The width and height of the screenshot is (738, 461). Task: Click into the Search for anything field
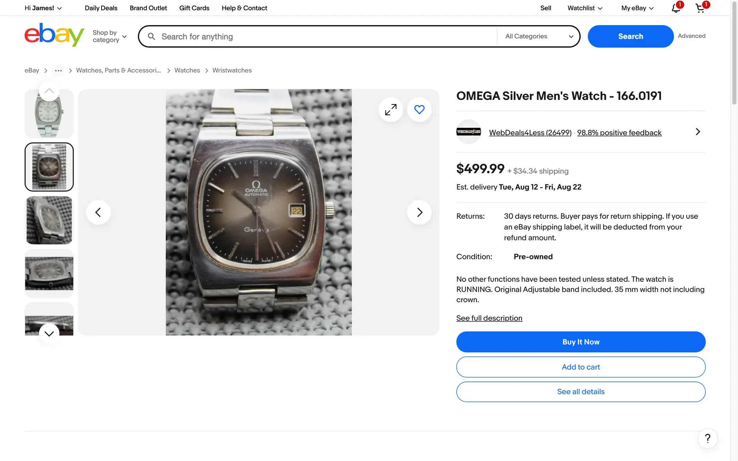point(325,36)
